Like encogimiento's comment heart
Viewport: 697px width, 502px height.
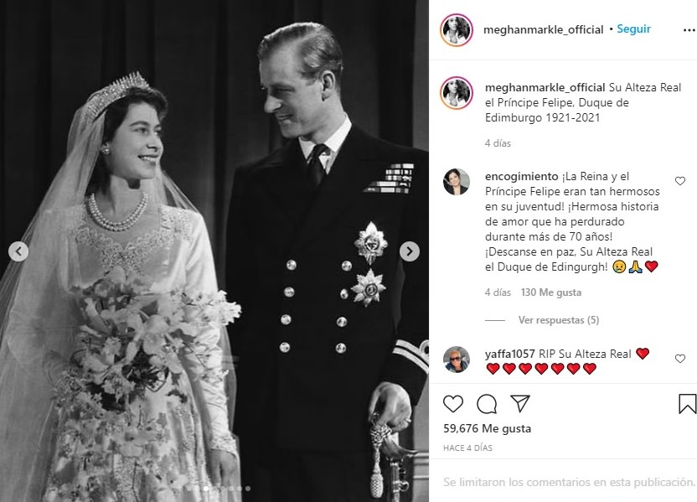tap(680, 181)
